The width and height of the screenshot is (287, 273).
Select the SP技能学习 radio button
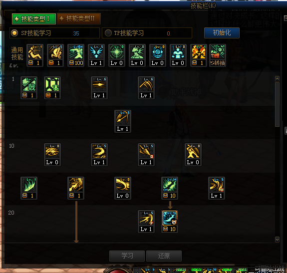click(14, 33)
